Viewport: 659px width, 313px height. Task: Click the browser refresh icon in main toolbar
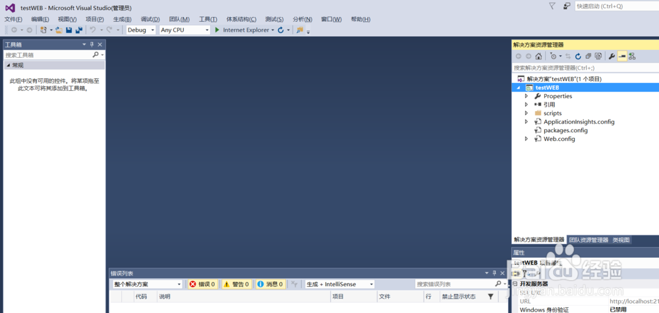pyautogui.click(x=280, y=30)
